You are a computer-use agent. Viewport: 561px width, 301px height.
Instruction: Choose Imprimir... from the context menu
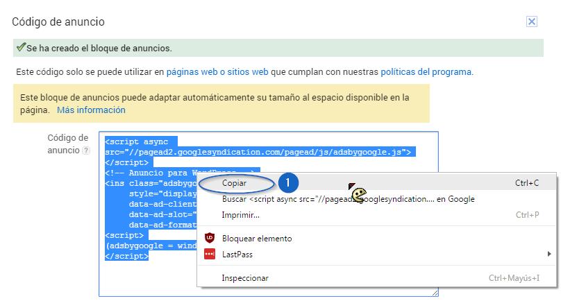click(377, 215)
